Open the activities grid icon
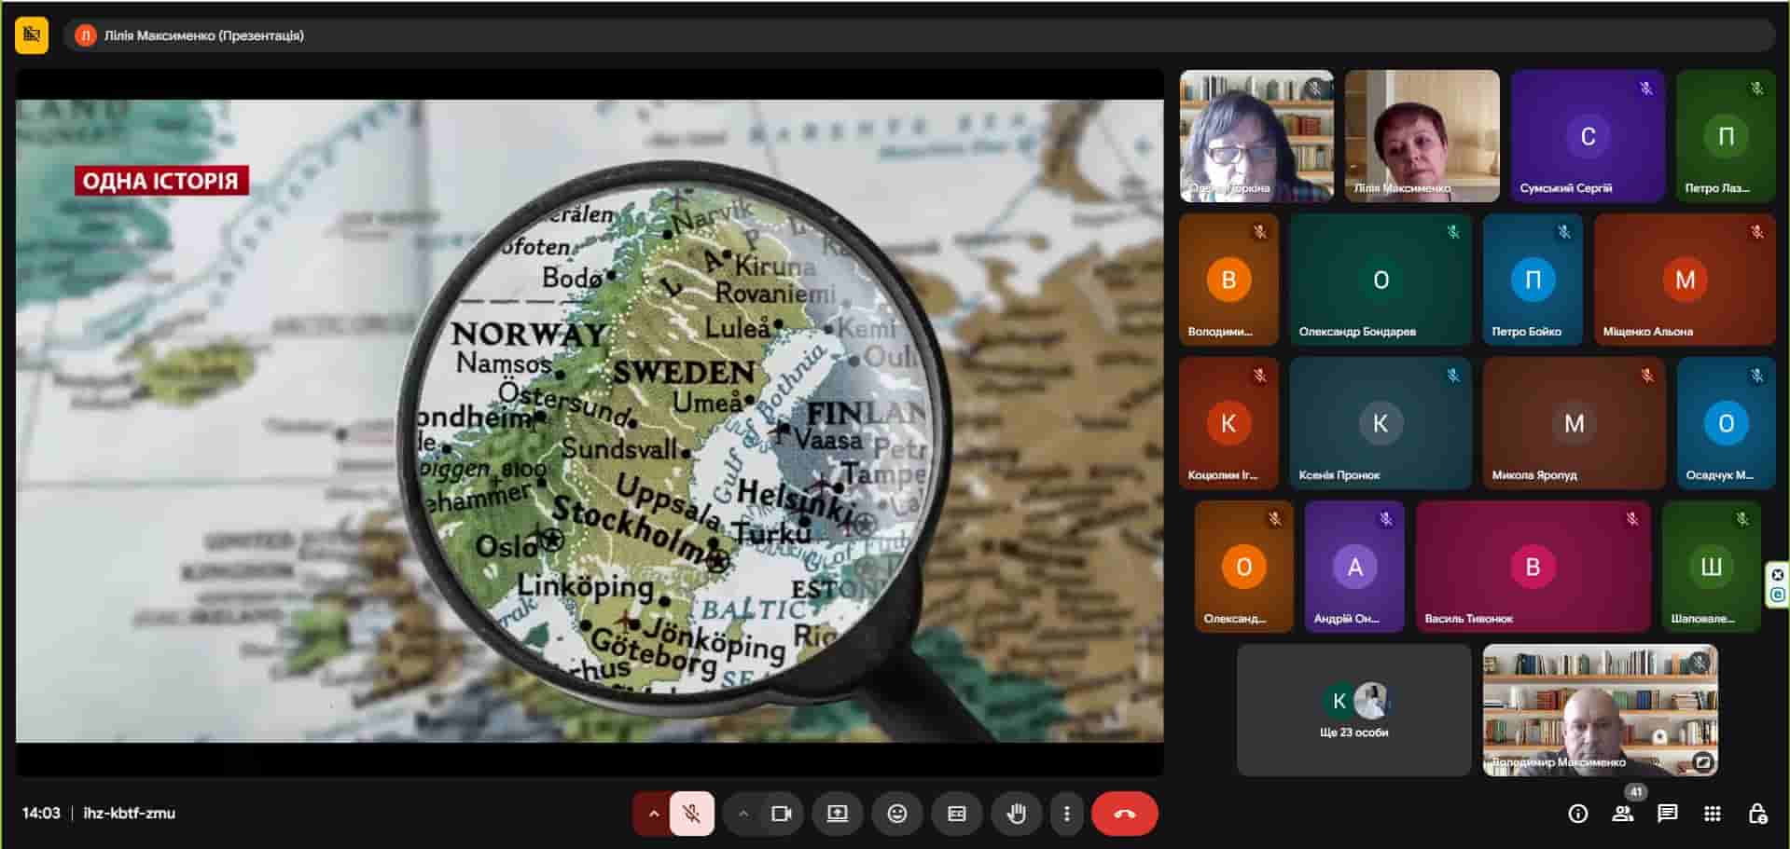Image resolution: width=1790 pixels, height=849 pixels. point(1712,814)
